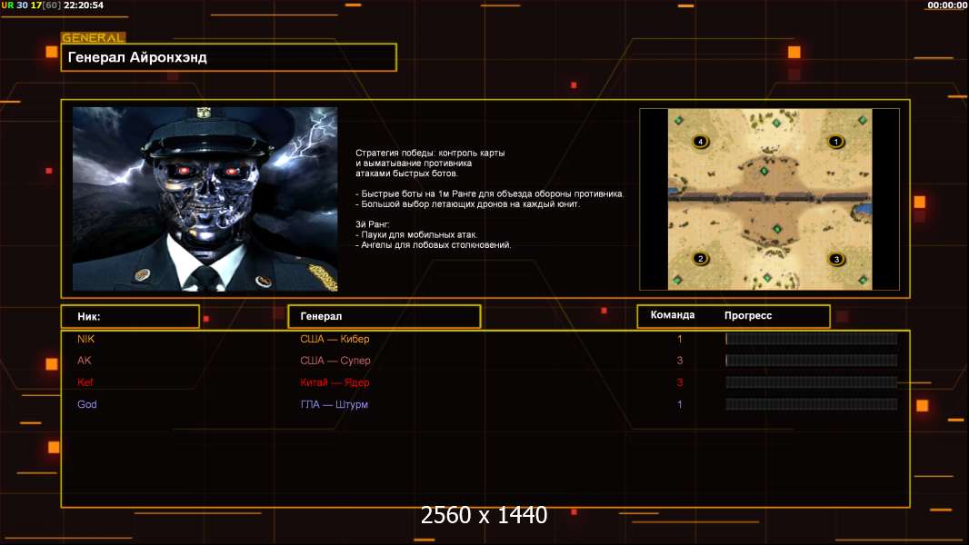Click the robot general portrait image
Image resolution: width=969 pixels, height=545 pixels.
click(x=205, y=199)
